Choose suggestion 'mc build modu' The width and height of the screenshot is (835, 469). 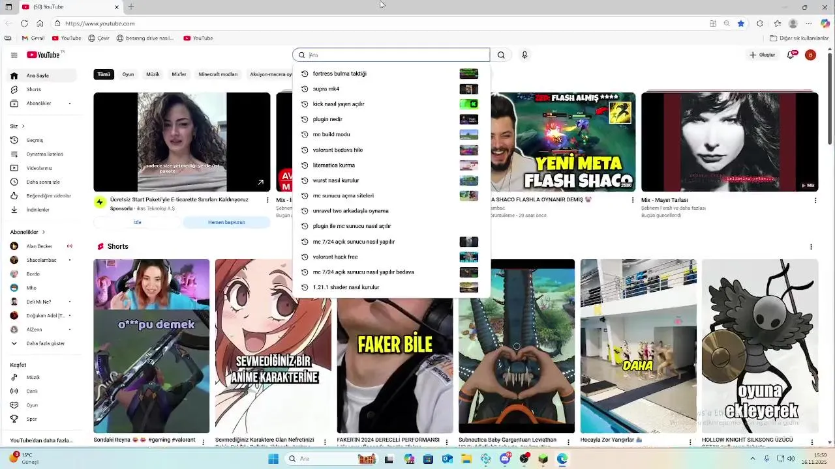pyautogui.click(x=391, y=134)
